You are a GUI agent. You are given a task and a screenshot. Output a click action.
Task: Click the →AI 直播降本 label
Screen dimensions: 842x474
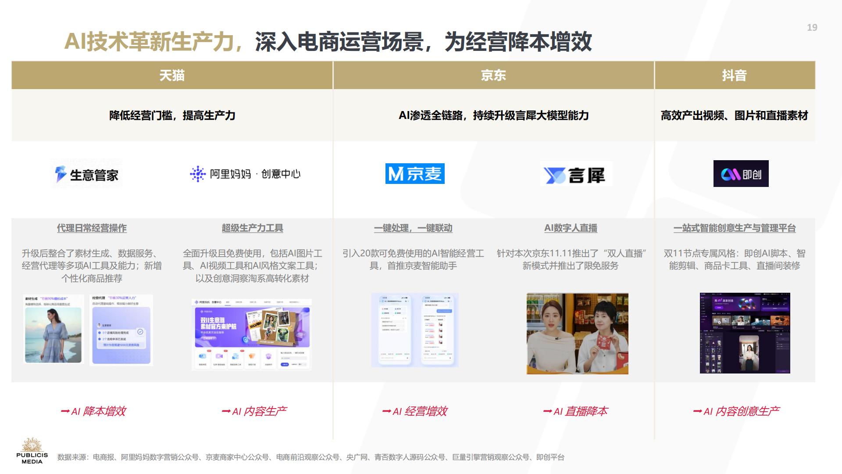[x=575, y=411]
